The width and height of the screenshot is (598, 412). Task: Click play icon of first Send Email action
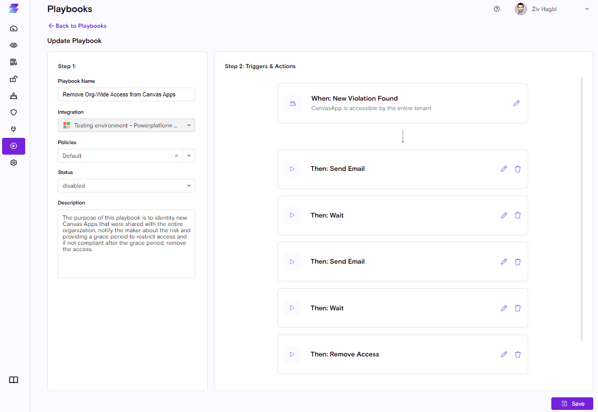click(292, 169)
